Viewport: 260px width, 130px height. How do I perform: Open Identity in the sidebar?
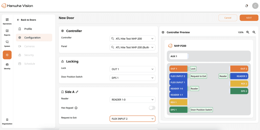click(7, 66)
